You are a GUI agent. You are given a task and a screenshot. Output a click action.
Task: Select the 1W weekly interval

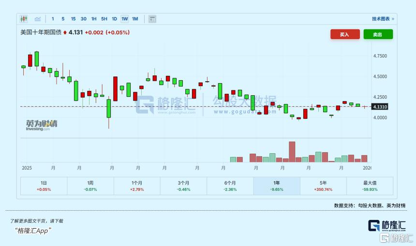tap(125, 19)
